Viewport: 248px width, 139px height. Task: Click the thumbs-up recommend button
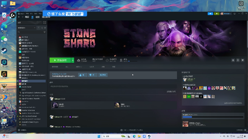coord(82,75)
